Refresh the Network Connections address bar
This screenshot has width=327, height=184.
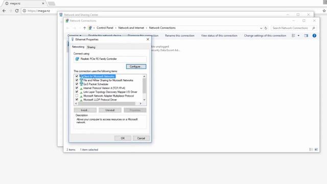pos(266,28)
